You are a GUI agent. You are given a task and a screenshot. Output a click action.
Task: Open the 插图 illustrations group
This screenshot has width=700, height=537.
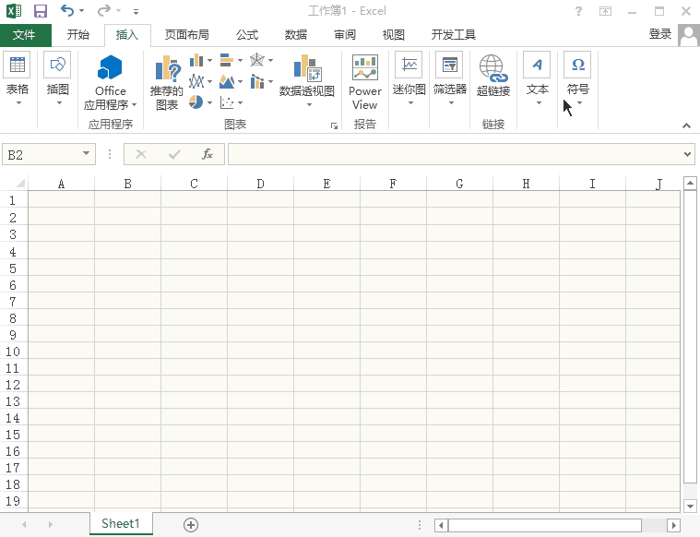57,79
